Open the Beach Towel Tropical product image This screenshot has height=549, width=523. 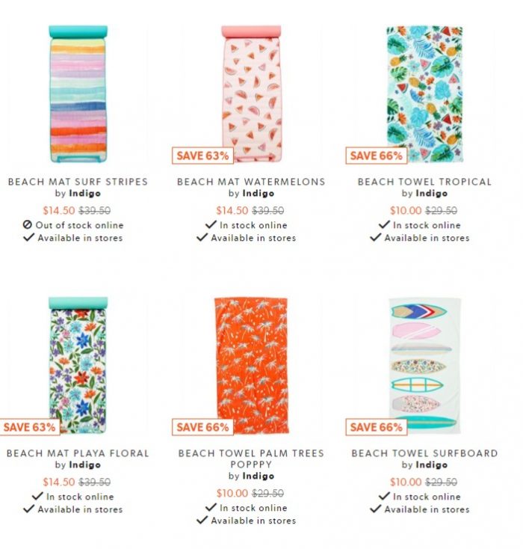coord(424,94)
